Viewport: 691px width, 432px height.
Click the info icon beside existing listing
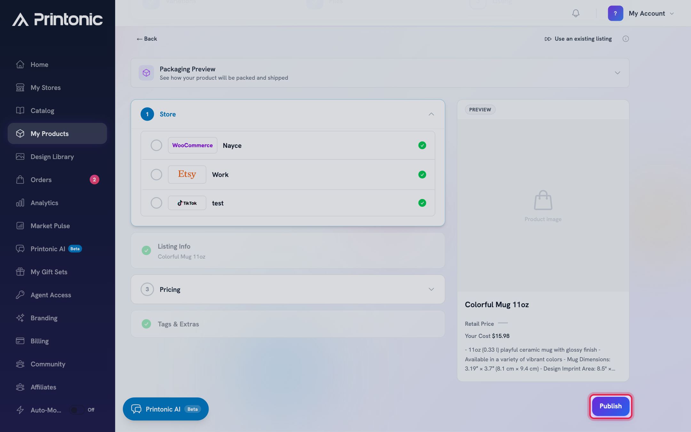pos(626,39)
